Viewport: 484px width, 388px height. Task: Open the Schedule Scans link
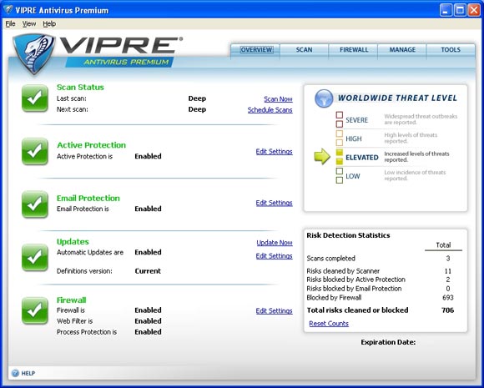[x=270, y=110]
